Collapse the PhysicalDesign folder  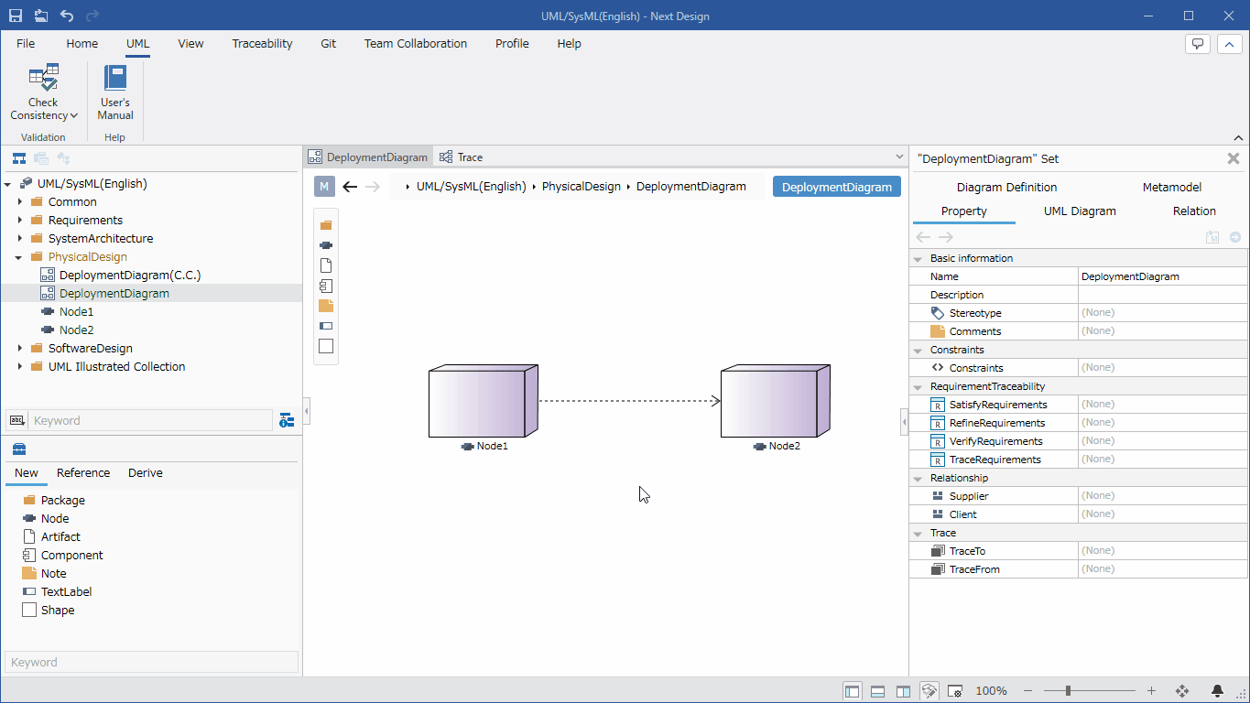[19, 257]
